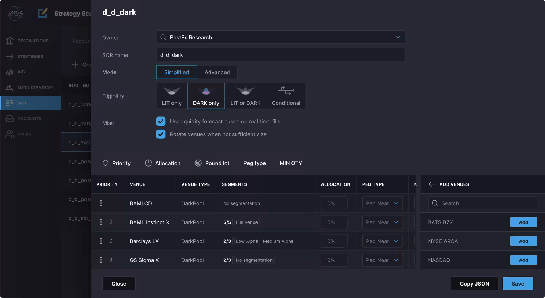
Task: Click the plus create icon in background
Action: coord(76,64)
